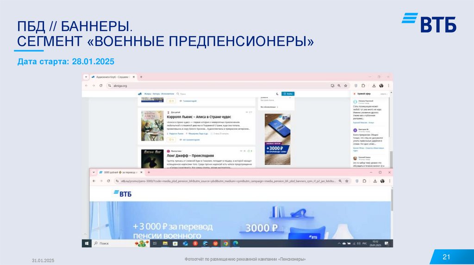
Task: Reload the akniga.org page in the back window
Action: [x=100, y=85]
